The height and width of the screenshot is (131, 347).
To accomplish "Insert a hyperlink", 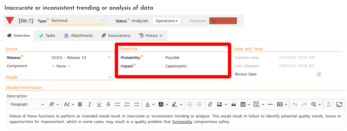I will coord(210,105).
